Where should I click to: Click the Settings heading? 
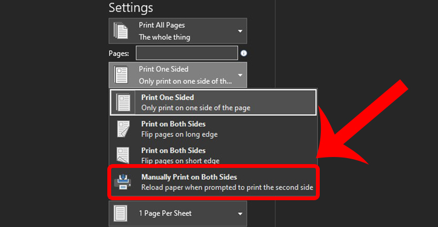pos(131,8)
